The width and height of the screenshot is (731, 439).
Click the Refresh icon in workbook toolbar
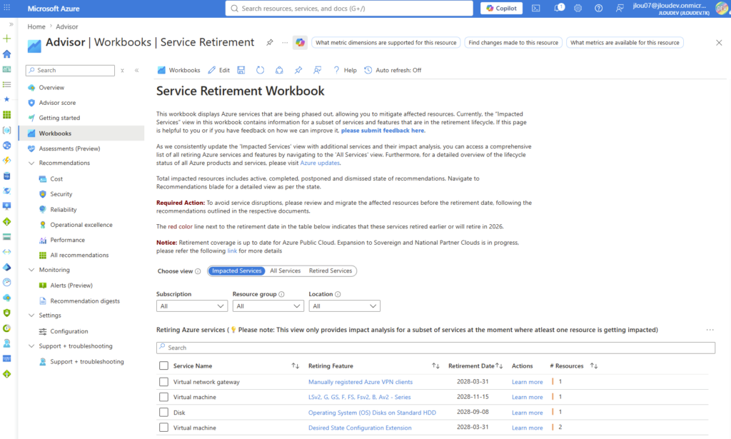tap(260, 70)
